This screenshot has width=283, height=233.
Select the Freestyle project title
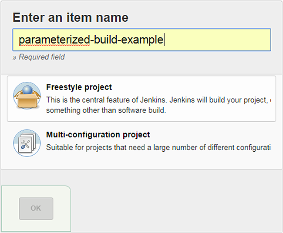pyautogui.click(x=79, y=87)
